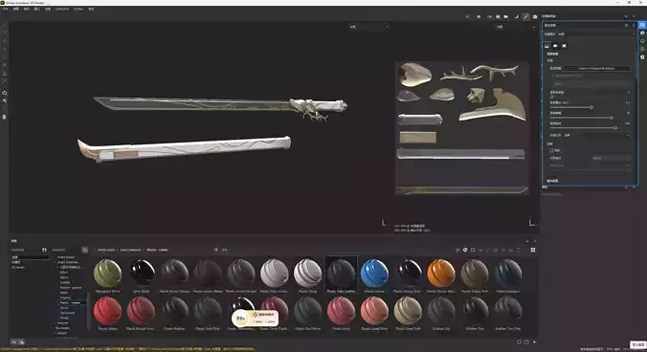The image size is (647, 352).
Task: Toggle the last asset type filter before grid button
Action: coord(519,250)
